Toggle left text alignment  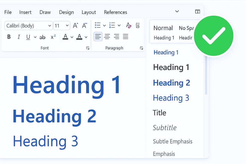(x=98, y=36)
